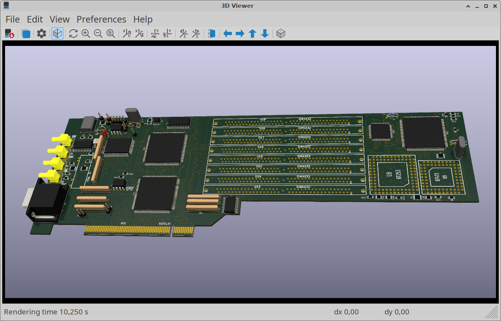
Task: Copy 3D image to clipboard
Action: pyautogui.click(x=26, y=34)
